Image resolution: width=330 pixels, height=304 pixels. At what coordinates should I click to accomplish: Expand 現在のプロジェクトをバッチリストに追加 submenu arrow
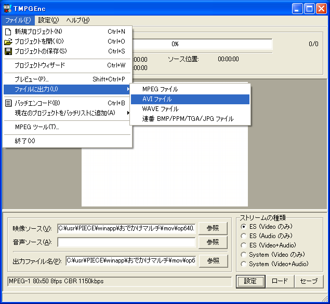pos(128,113)
